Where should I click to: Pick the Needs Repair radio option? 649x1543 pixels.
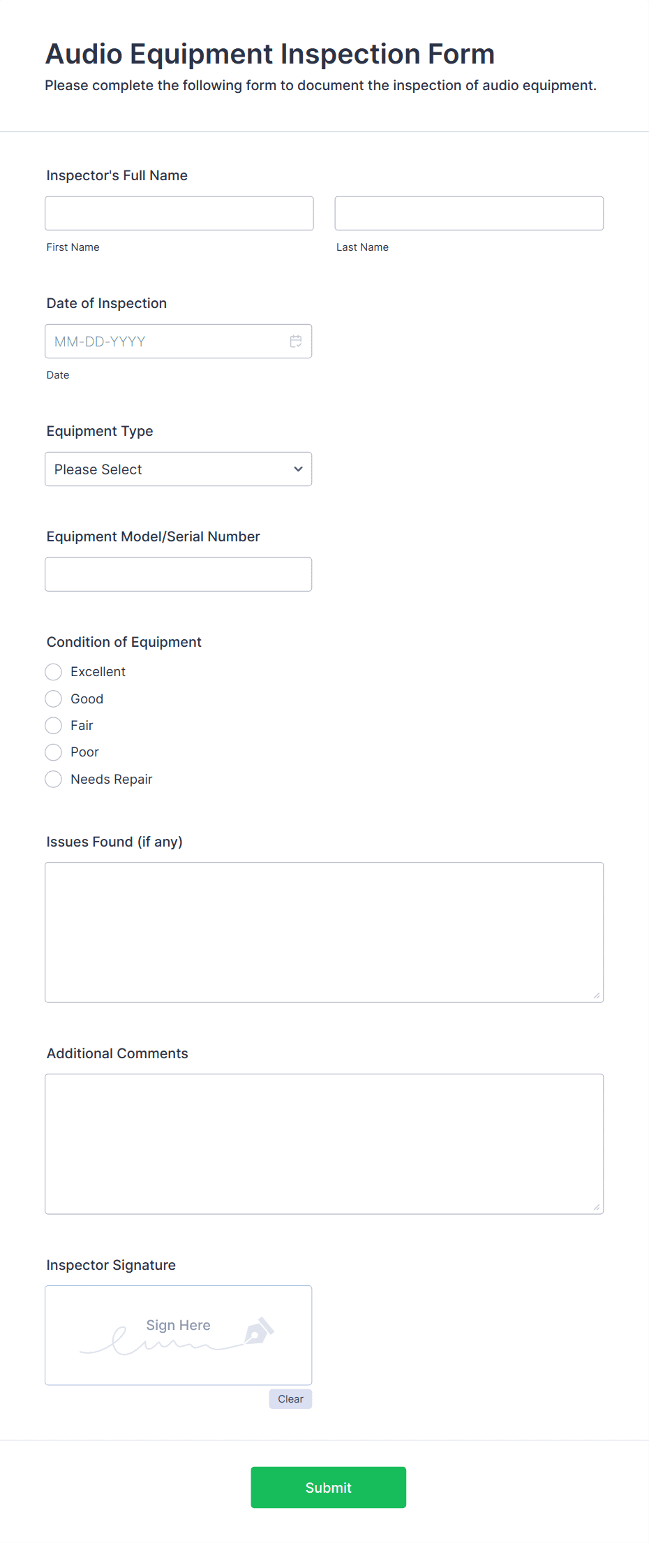[x=54, y=779]
